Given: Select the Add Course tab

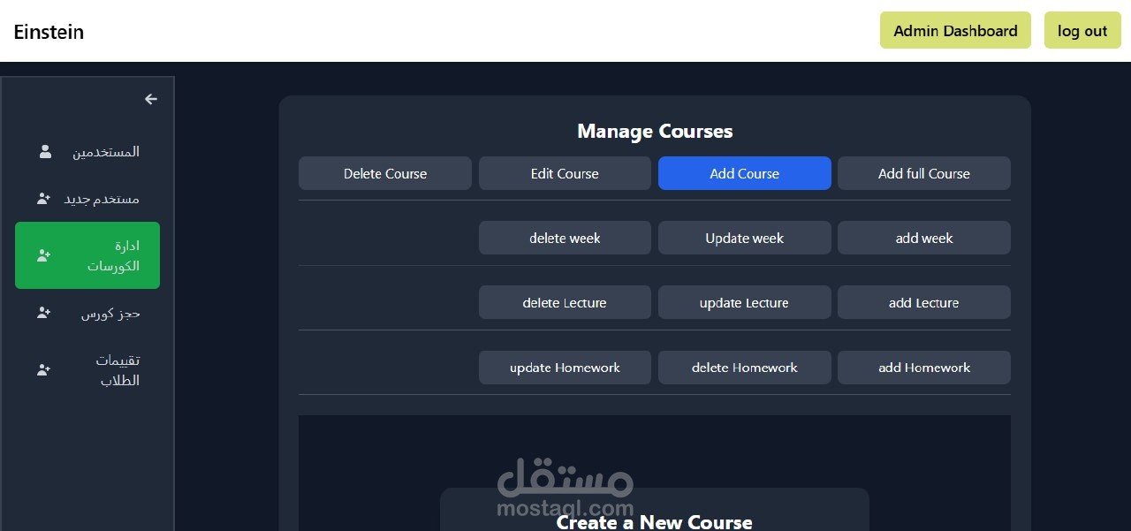Looking at the screenshot, I should pyautogui.click(x=745, y=173).
